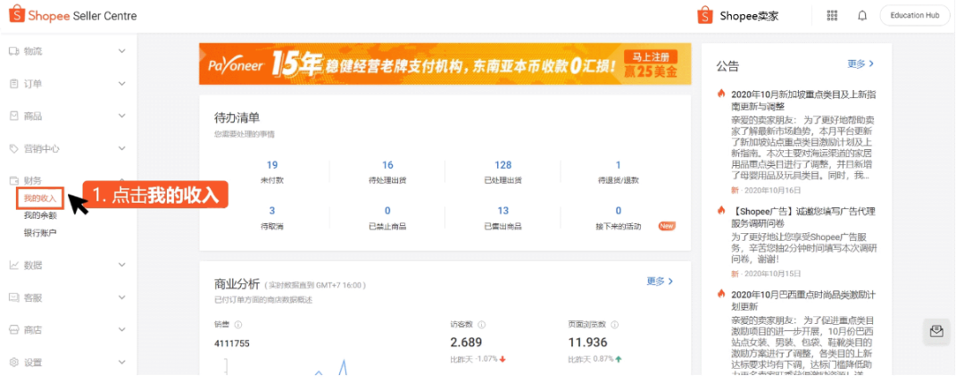Click the 物流 truck icon in sidebar
The width and height of the screenshot is (964, 391).
[13, 51]
